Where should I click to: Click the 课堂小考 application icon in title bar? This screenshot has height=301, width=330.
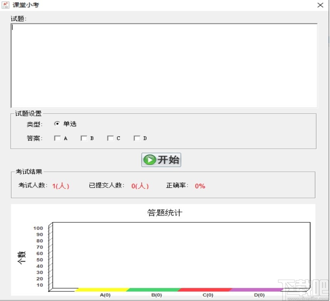[5, 5]
